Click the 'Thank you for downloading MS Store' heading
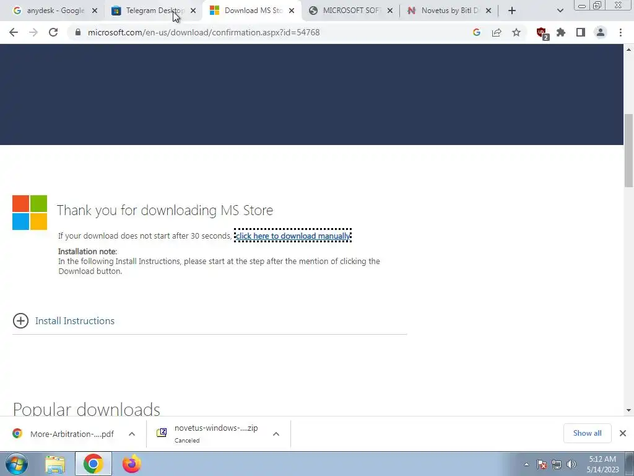Image resolution: width=634 pixels, height=476 pixels. 165,211
